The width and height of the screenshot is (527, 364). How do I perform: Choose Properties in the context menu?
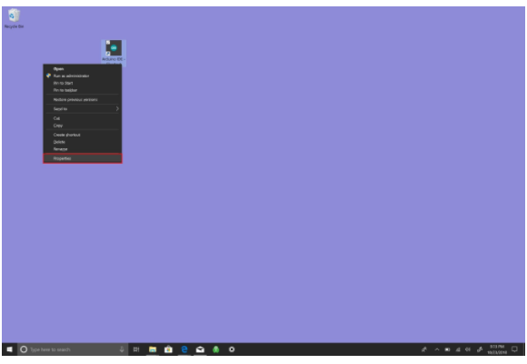83,158
